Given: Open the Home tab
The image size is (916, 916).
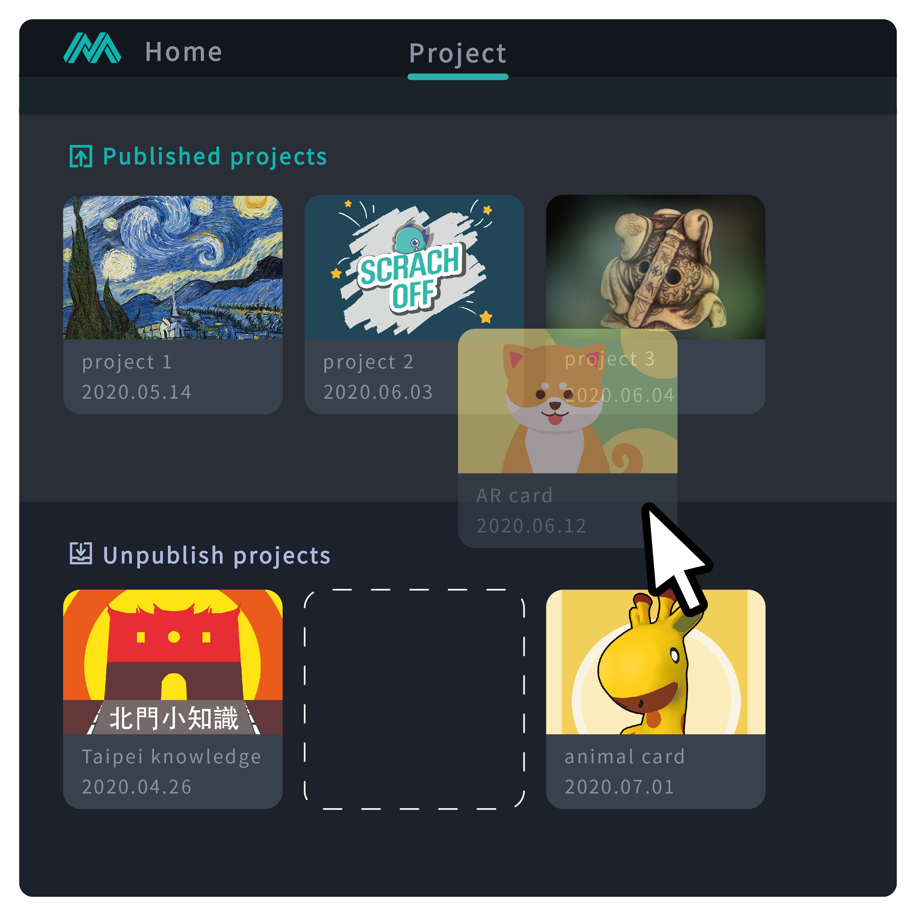Looking at the screenshot, I should click(184, 51).
